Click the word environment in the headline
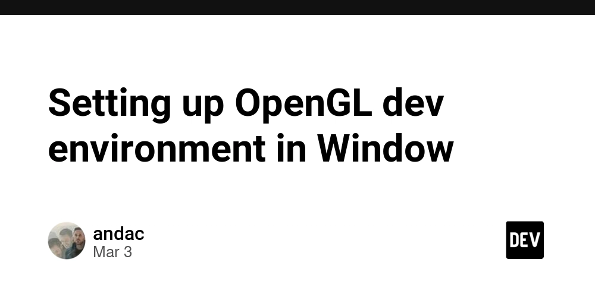This screenshot has height=297, width=595. pyautogui.click(x=156, y=149)
